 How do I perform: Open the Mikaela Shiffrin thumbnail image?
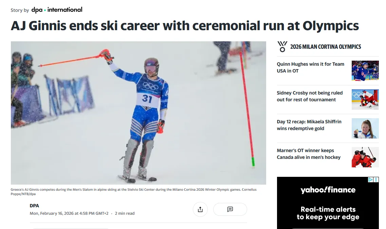[x=365, y=128]
